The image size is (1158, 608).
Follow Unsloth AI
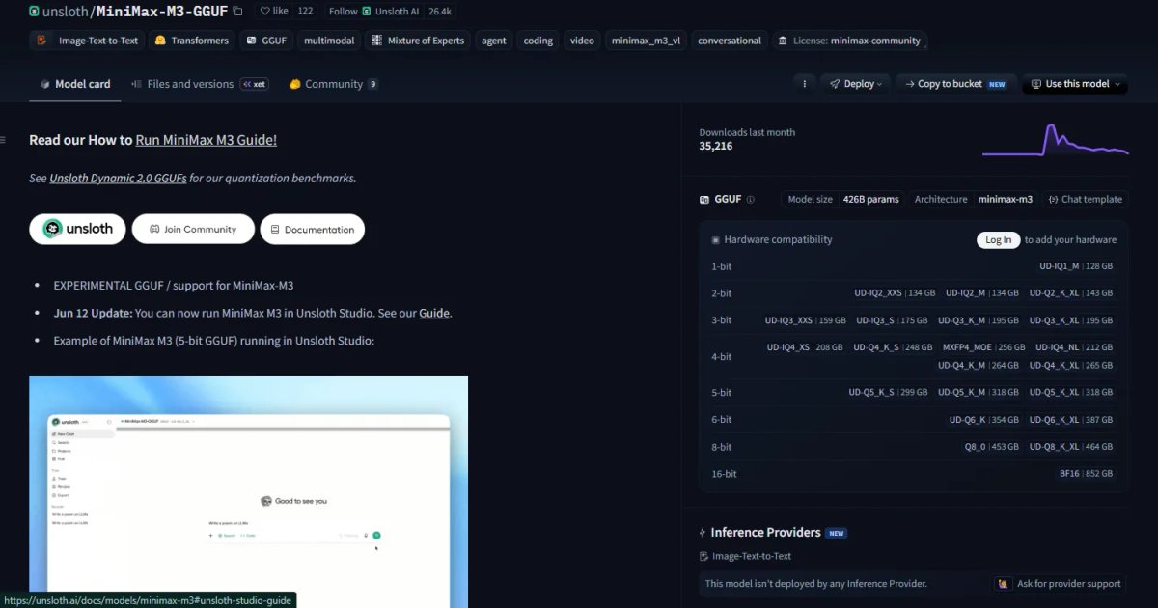[x=373, y=12]
